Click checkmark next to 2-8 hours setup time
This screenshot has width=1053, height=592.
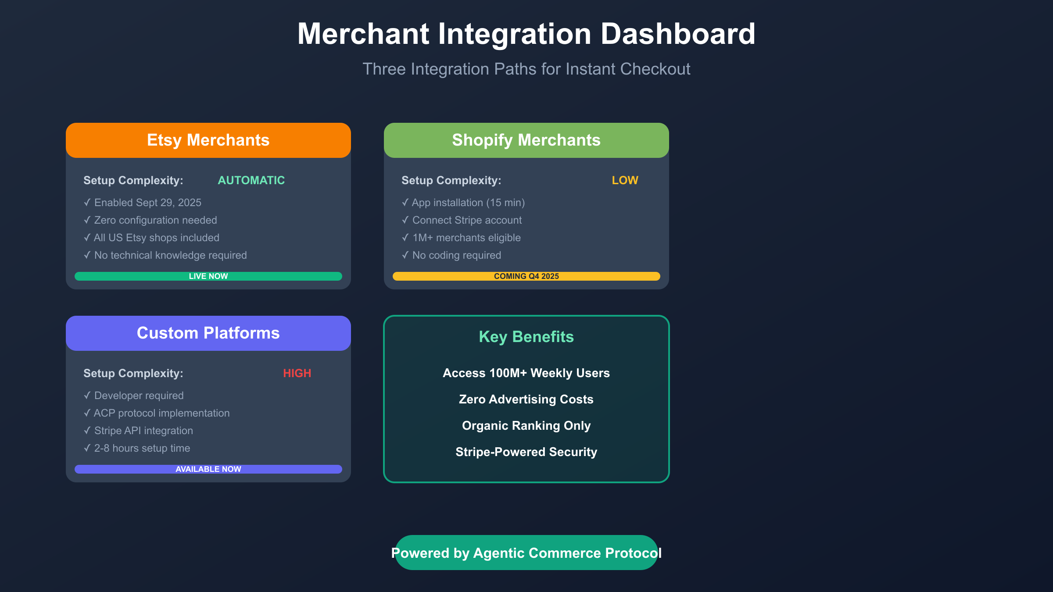click(x=87, y=448)
